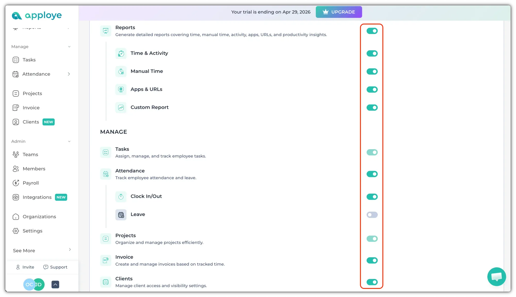The image size is (516, 297).
Task: Disable the Clock In/Out toggle
Action: coord(372,197)
